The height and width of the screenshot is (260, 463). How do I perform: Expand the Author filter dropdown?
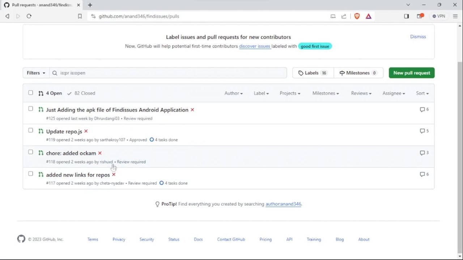click(x=233, y=93)
